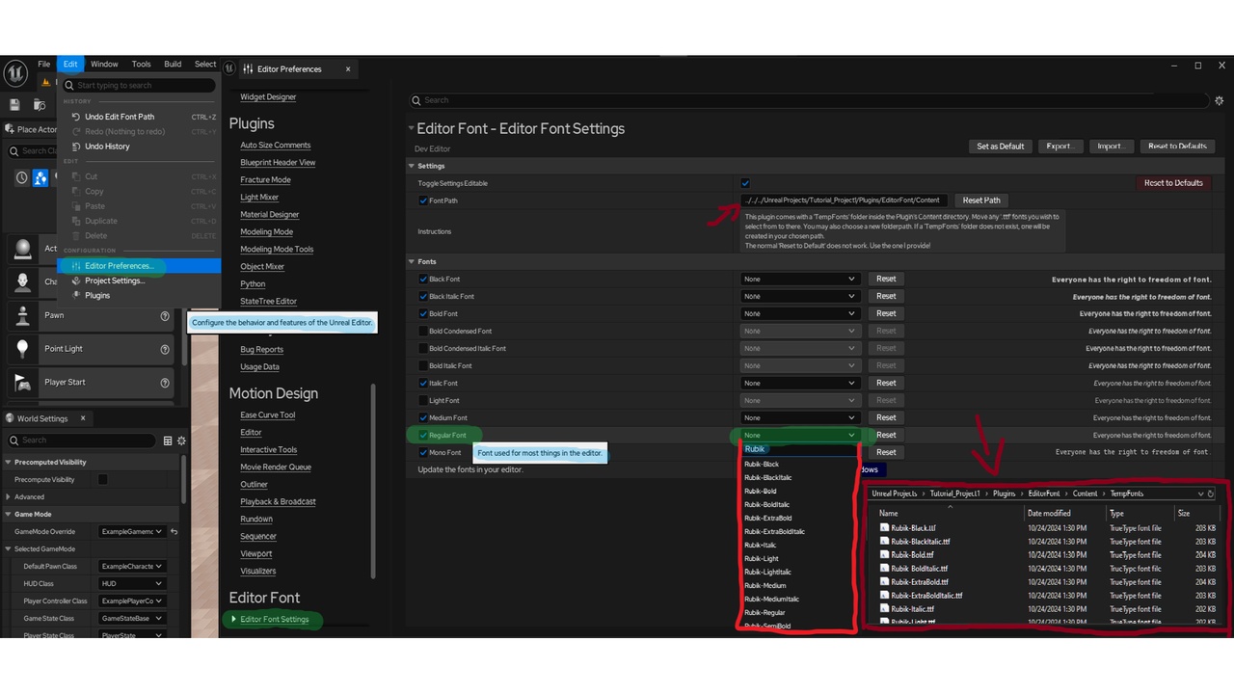The image size is (1234, 694).
Task: Open the Italic Font dropdown
Action: [799, 384]
